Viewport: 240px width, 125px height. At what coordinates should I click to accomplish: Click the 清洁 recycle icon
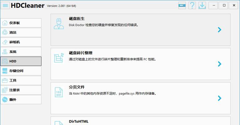(5, 32)
